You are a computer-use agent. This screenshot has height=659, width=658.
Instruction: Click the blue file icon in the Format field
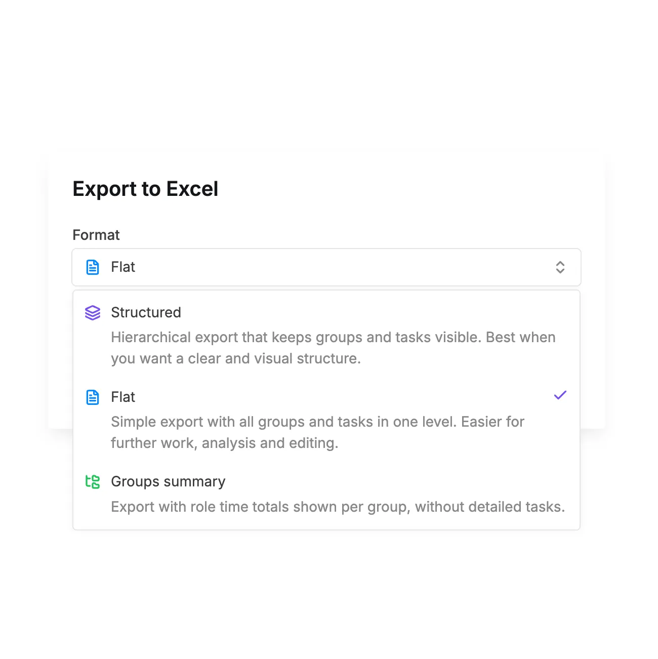coord(93,267)
